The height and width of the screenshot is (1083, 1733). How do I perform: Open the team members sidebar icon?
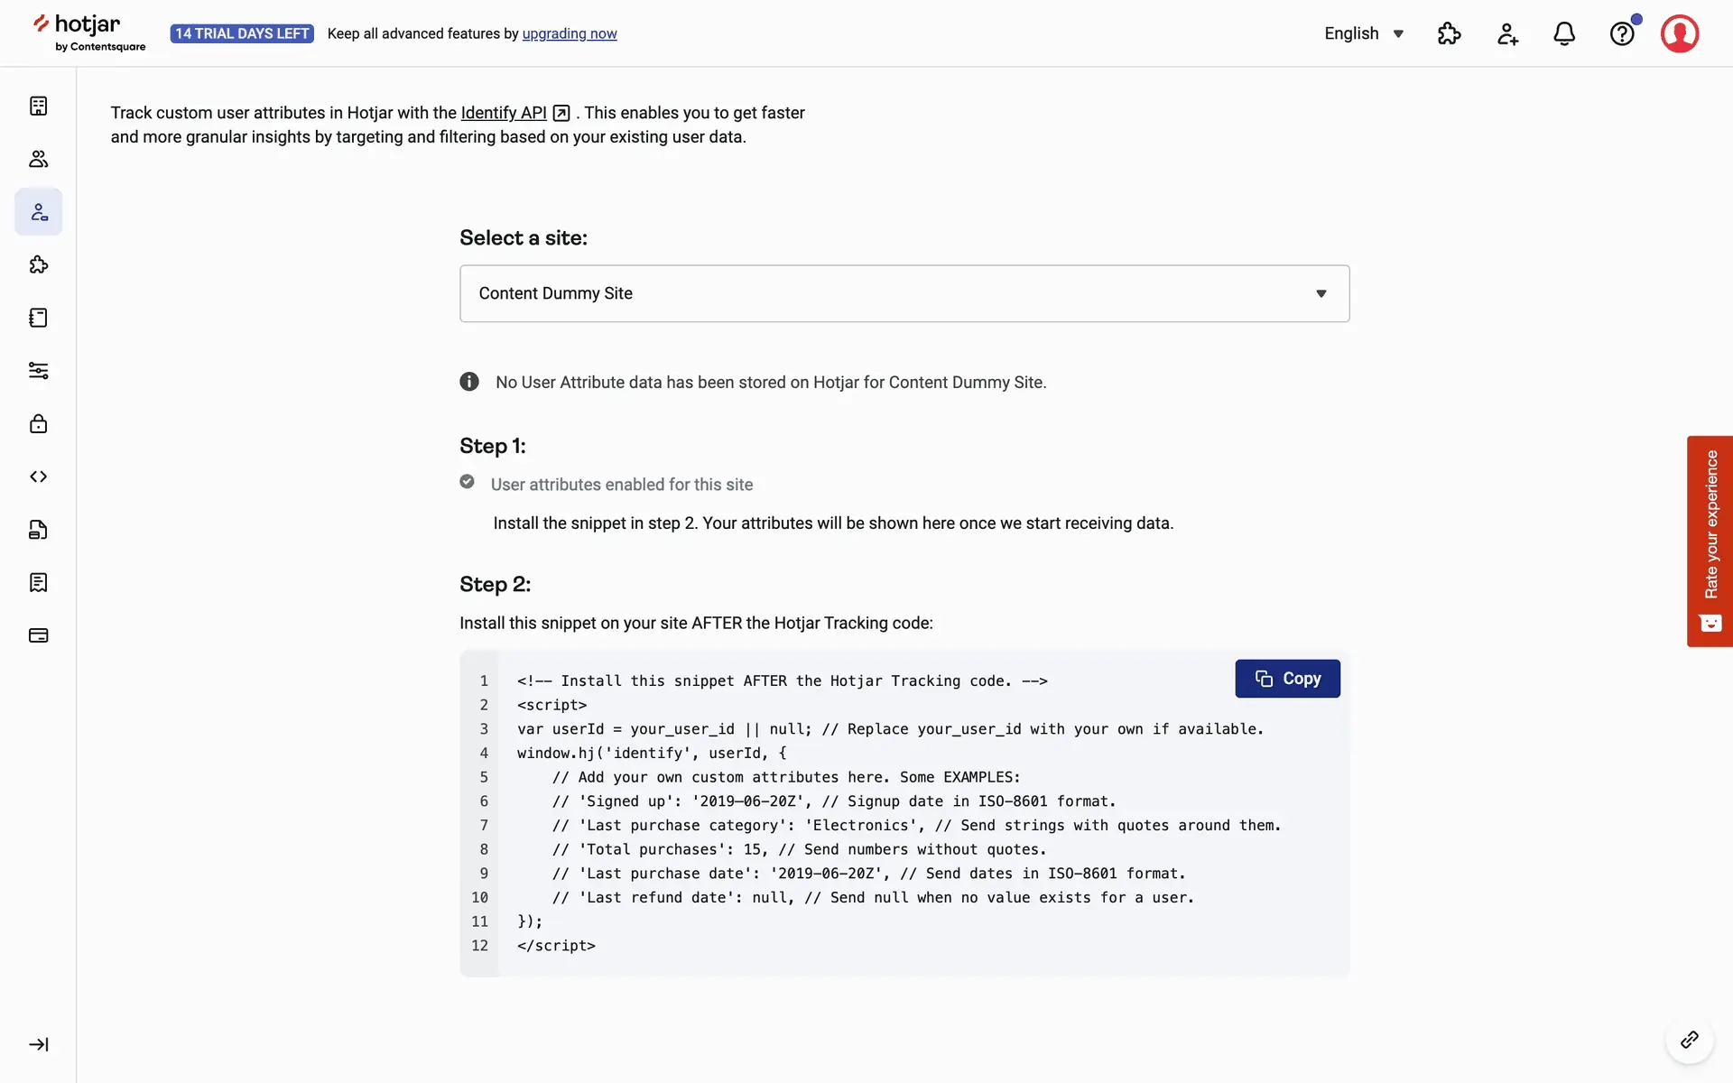(x=38, y=159)
